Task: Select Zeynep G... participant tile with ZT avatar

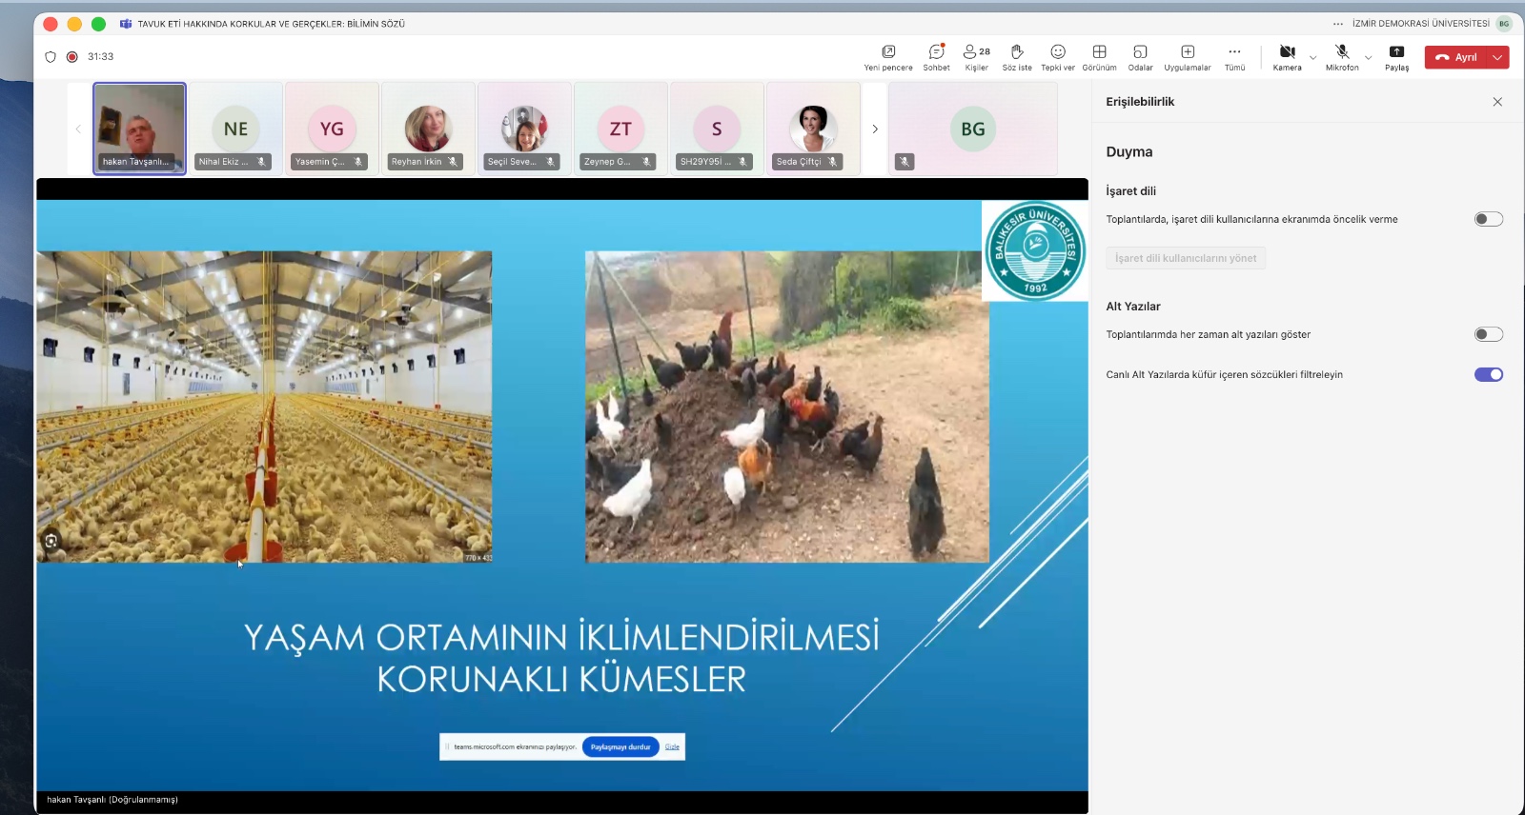Action: pos(620,129)
